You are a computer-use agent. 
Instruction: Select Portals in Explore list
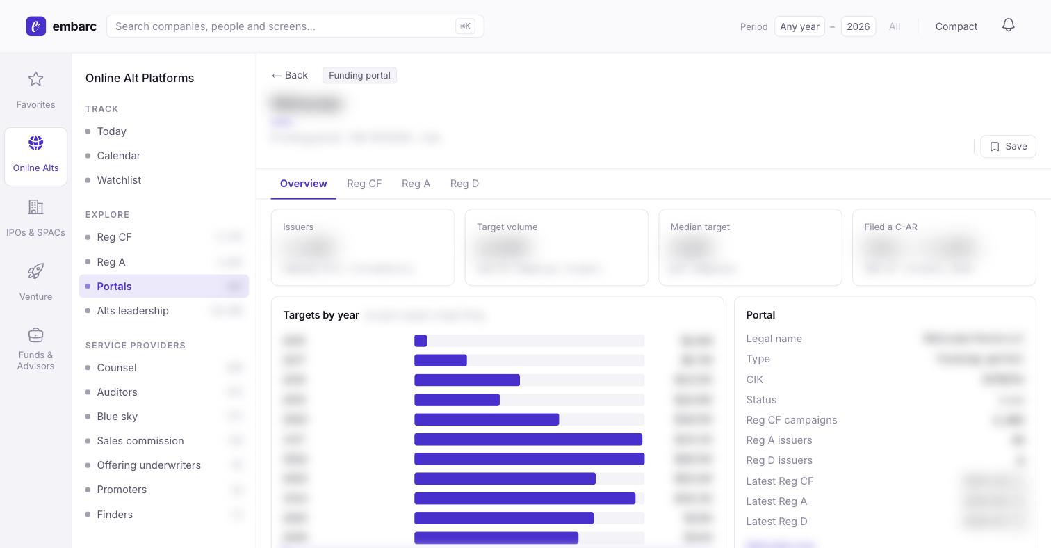163,287
